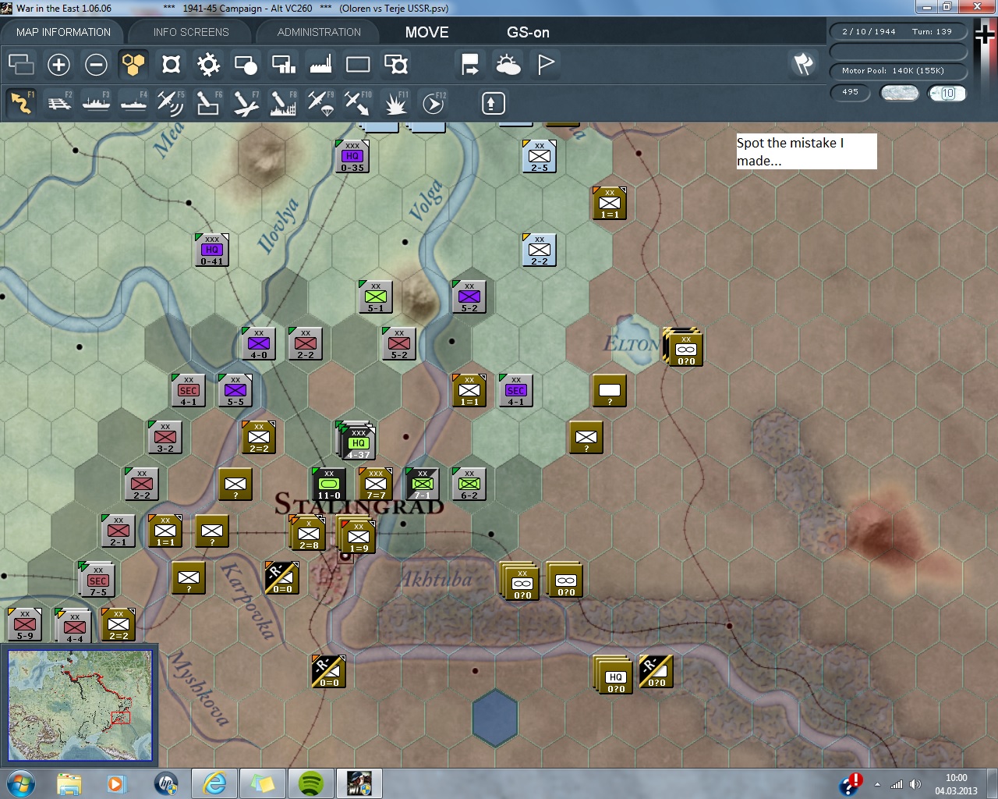Toggle the hex grid display button

click(133, 65)
